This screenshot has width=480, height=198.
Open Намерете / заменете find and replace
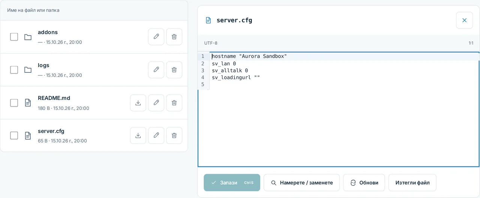301,183
